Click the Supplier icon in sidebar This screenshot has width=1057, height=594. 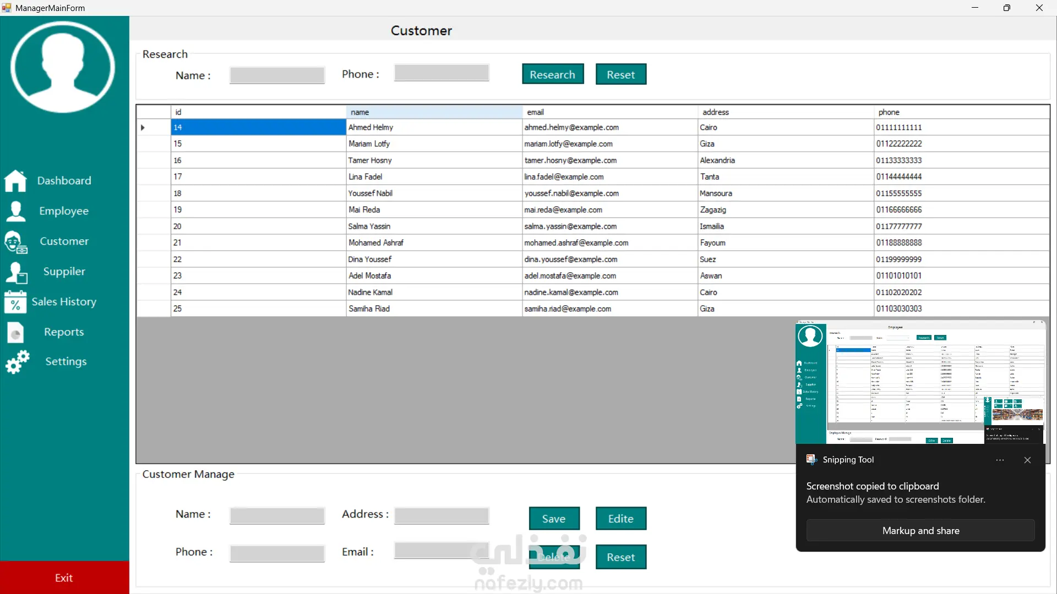click(x=16, y=272)
